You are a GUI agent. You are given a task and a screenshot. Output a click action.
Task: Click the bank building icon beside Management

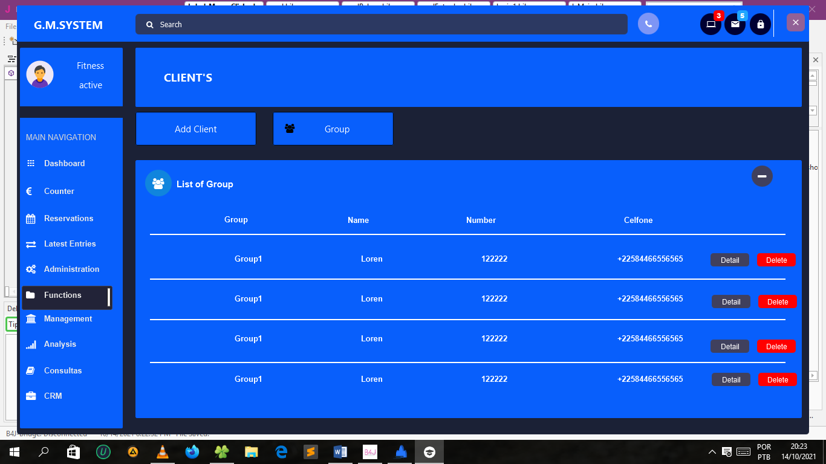click(x=31, y=319)
